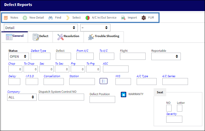Click the FUR icon
The height and width of the screenshot is (131, 205).
[144, 18]
